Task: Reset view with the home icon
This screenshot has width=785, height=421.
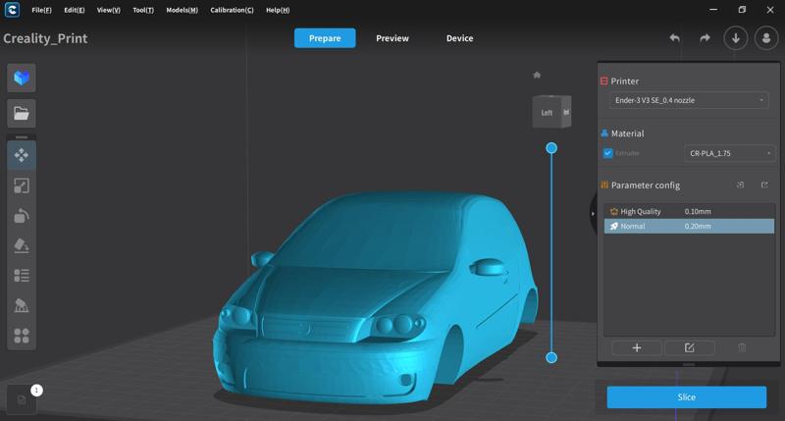Action: [537, 76]
